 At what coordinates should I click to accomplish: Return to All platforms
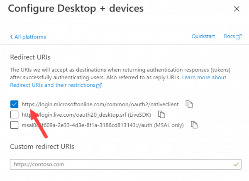(x=30, y=37)
